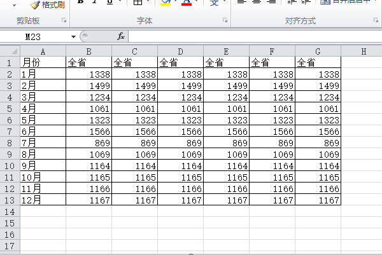Click the 全省 header cell in column E
The width and height of the screenshot is (382, 255).
pos(226,62)
